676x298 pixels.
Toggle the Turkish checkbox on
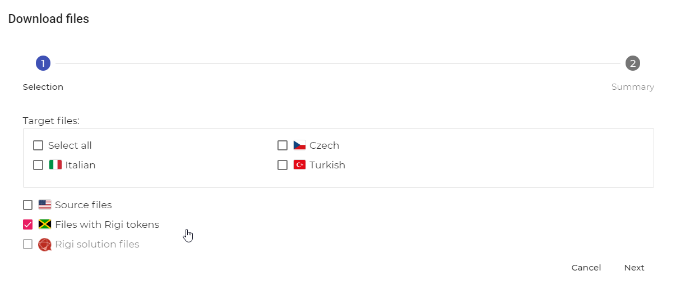pos(283,165)
